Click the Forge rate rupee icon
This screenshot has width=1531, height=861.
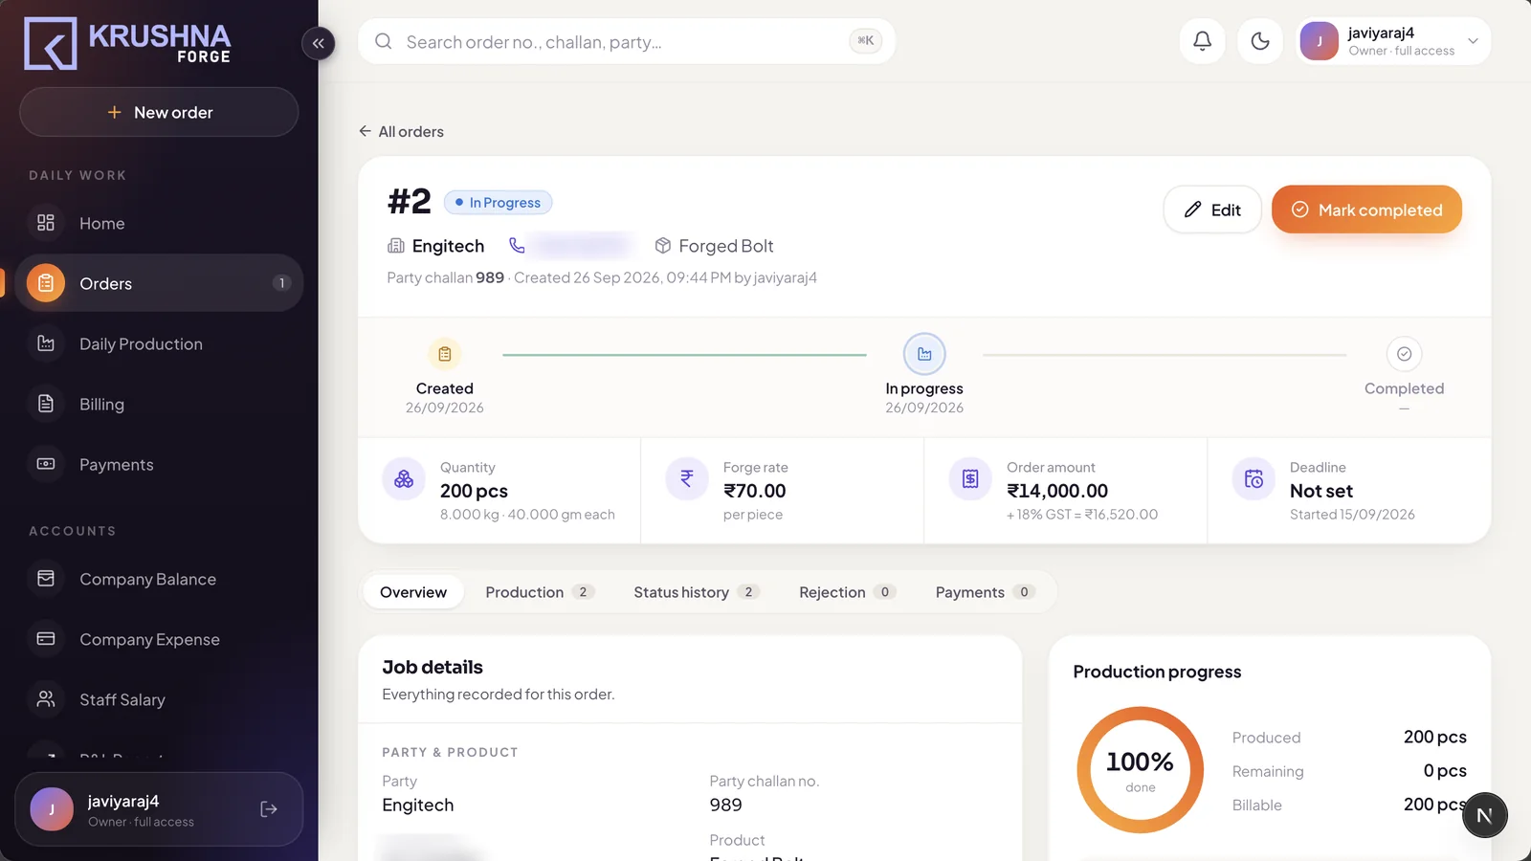pyautogui.click(x=687, y=478)
